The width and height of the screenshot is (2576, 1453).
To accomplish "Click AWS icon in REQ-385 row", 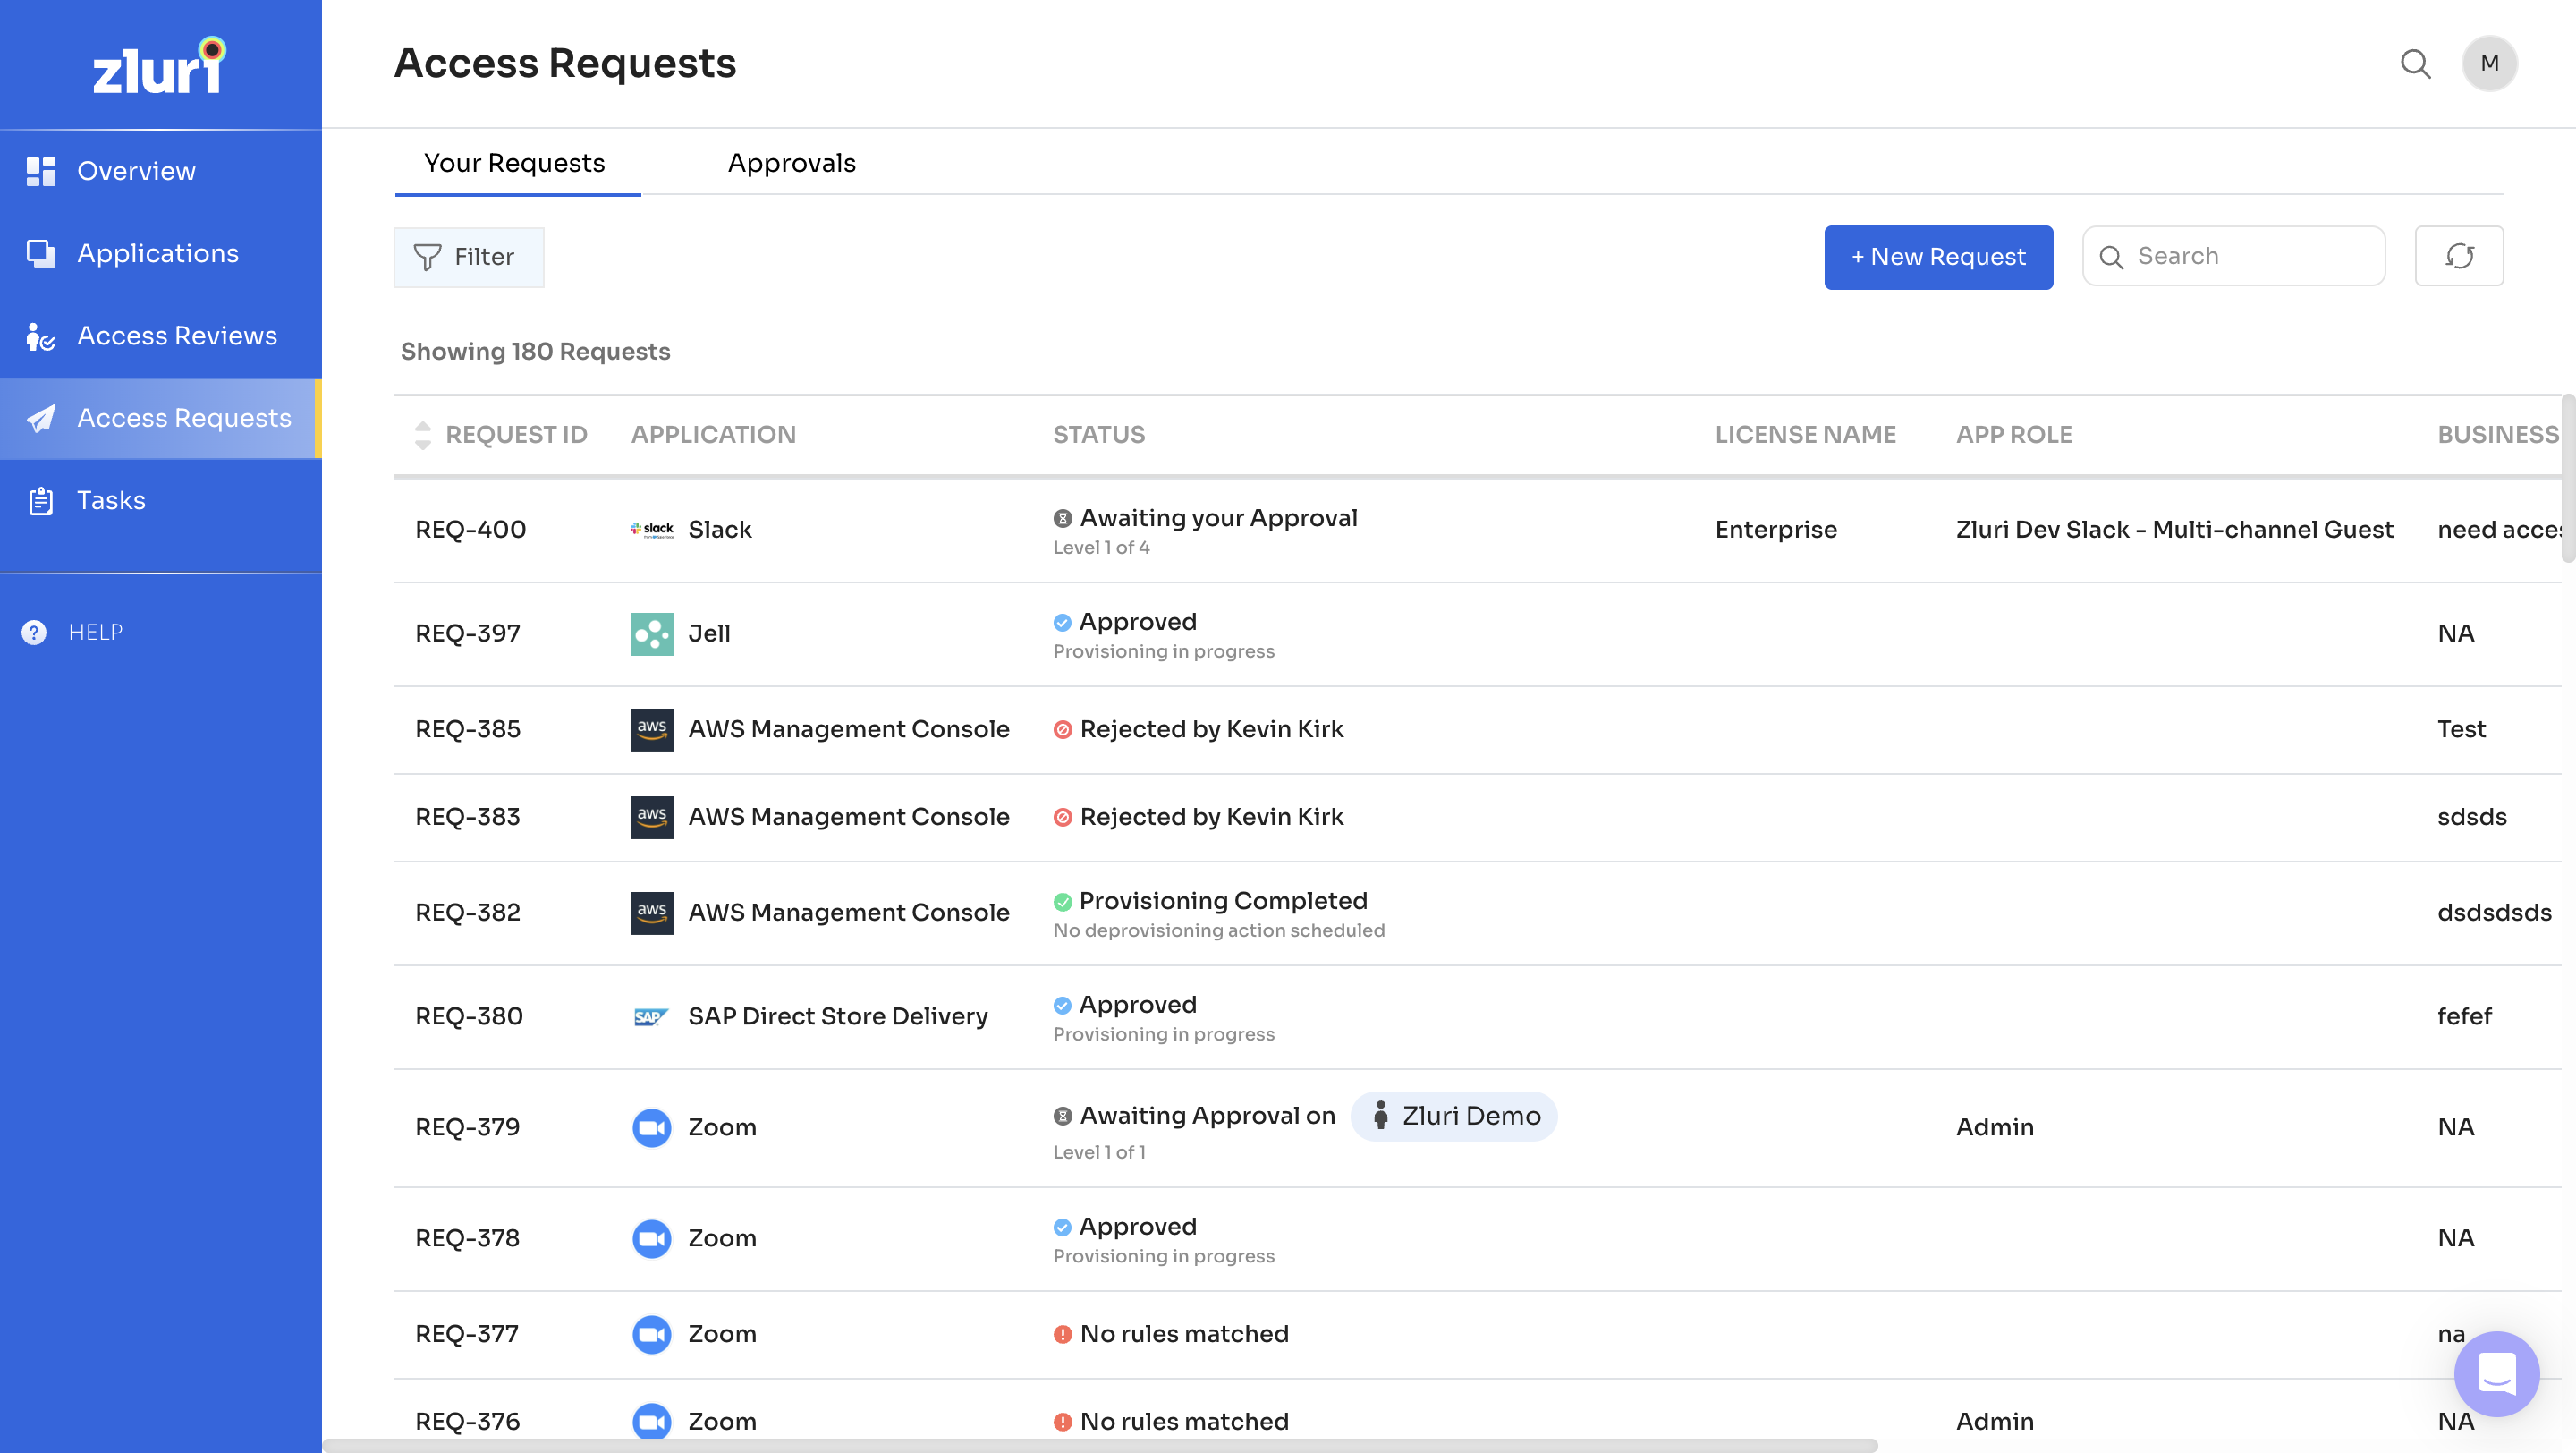I will (652, 730).
